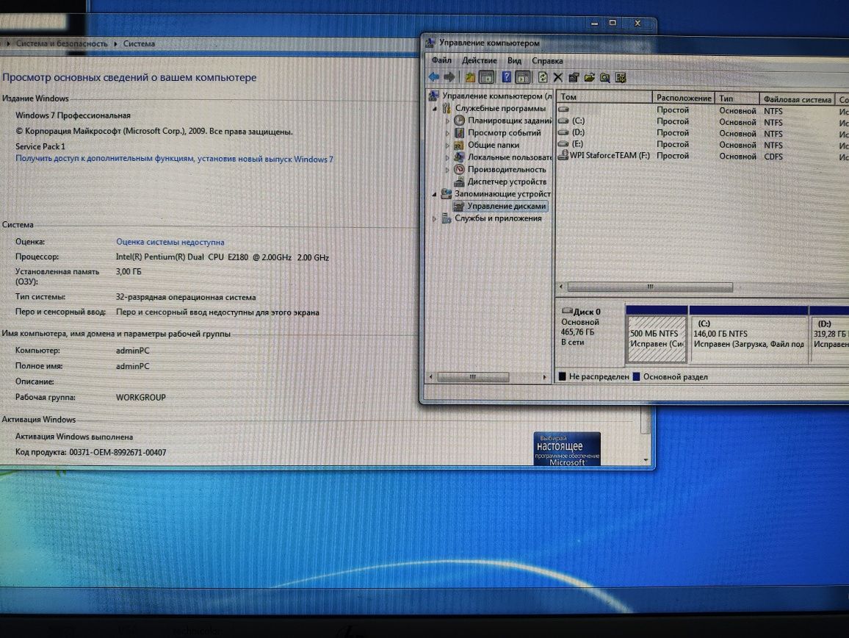Viewport: 849px width, 638px height.
Task: Collapse the Запоминающие устройства node
Action: [x=434, y=194]
